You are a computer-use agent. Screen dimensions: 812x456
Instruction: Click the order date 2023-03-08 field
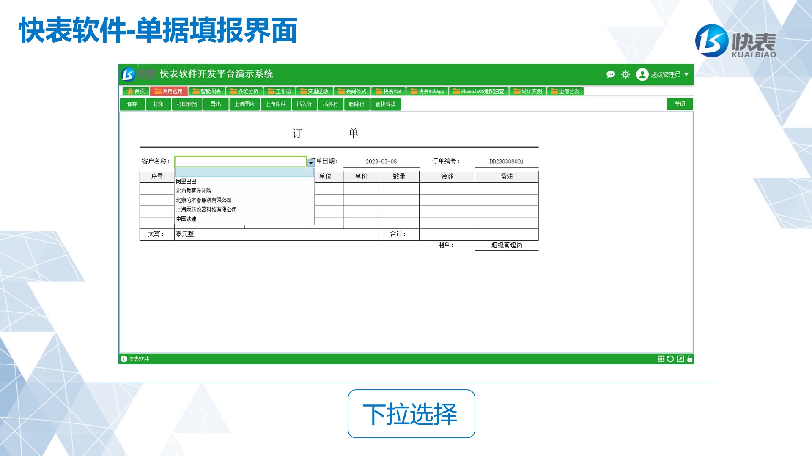click(381, 162)
